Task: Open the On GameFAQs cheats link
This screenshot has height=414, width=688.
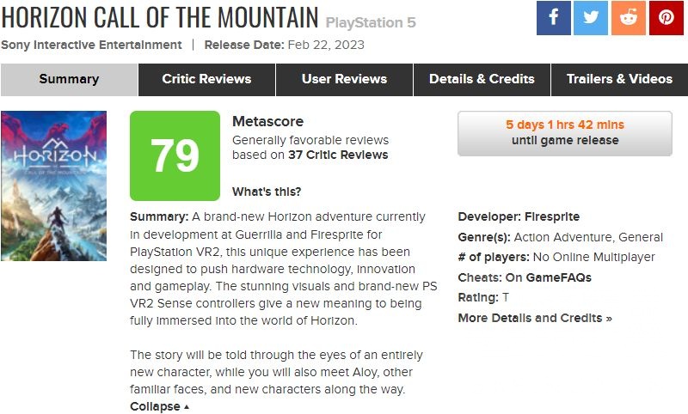Action: click(549, 277)
